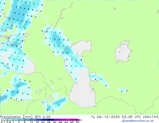Pick the 40–45 mm magenta legend swatch
Image resolution: width=159 pixels, height=123 pixels.
pos(68,120)
